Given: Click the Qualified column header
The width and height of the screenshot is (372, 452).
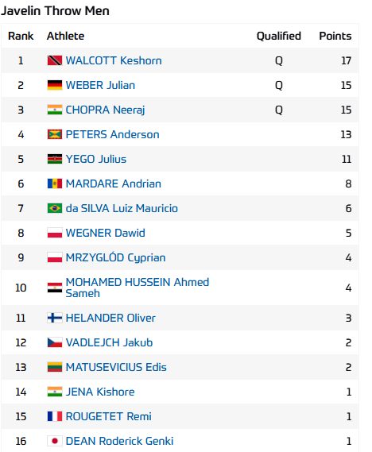Looking at the screenshot, I should (x=278, y=36).
